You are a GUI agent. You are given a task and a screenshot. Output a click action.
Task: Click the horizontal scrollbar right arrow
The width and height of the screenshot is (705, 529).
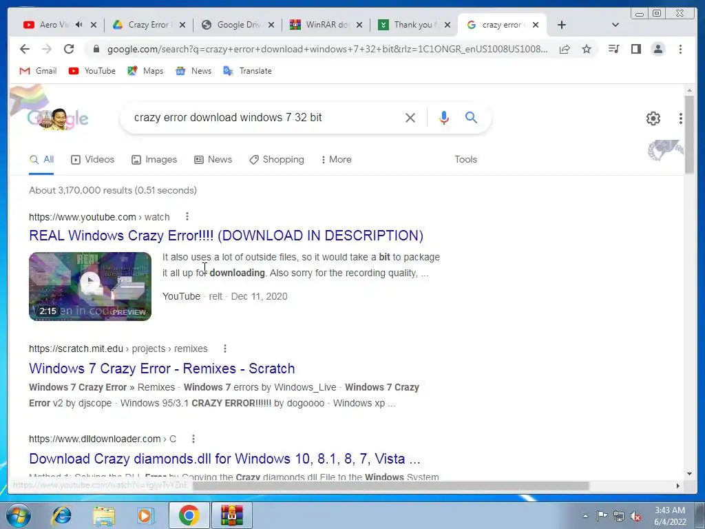click(x=678, y=486)
